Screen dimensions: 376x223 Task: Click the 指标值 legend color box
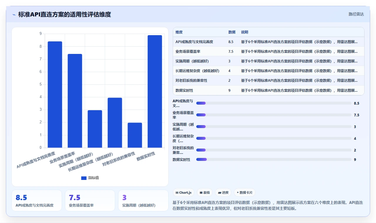coord(84,178)
